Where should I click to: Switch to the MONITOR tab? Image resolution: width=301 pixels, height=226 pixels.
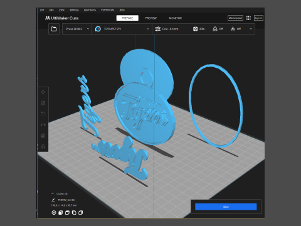(x=175, y=18)
